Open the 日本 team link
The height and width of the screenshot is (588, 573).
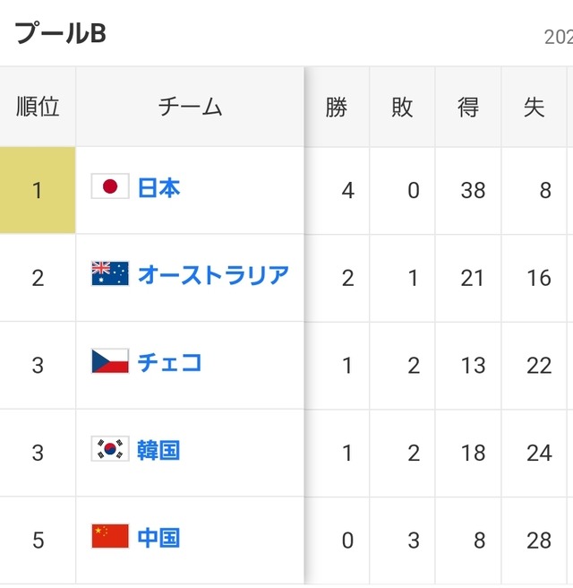tap(158, 187)
